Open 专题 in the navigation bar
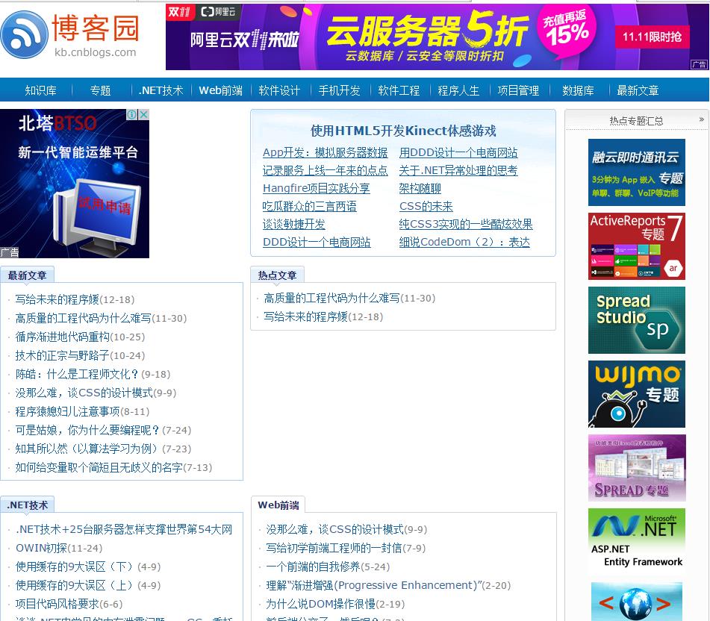 point(101,90)
